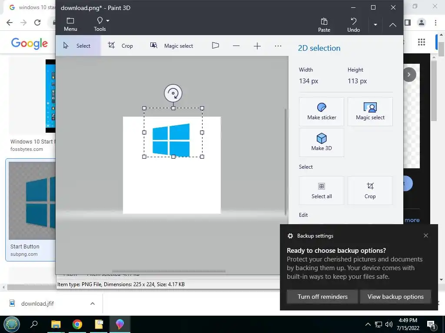The width and height of the screenshot is (445, 333).
Task: Go back in Chrome
Action: (x=10, y=23)
